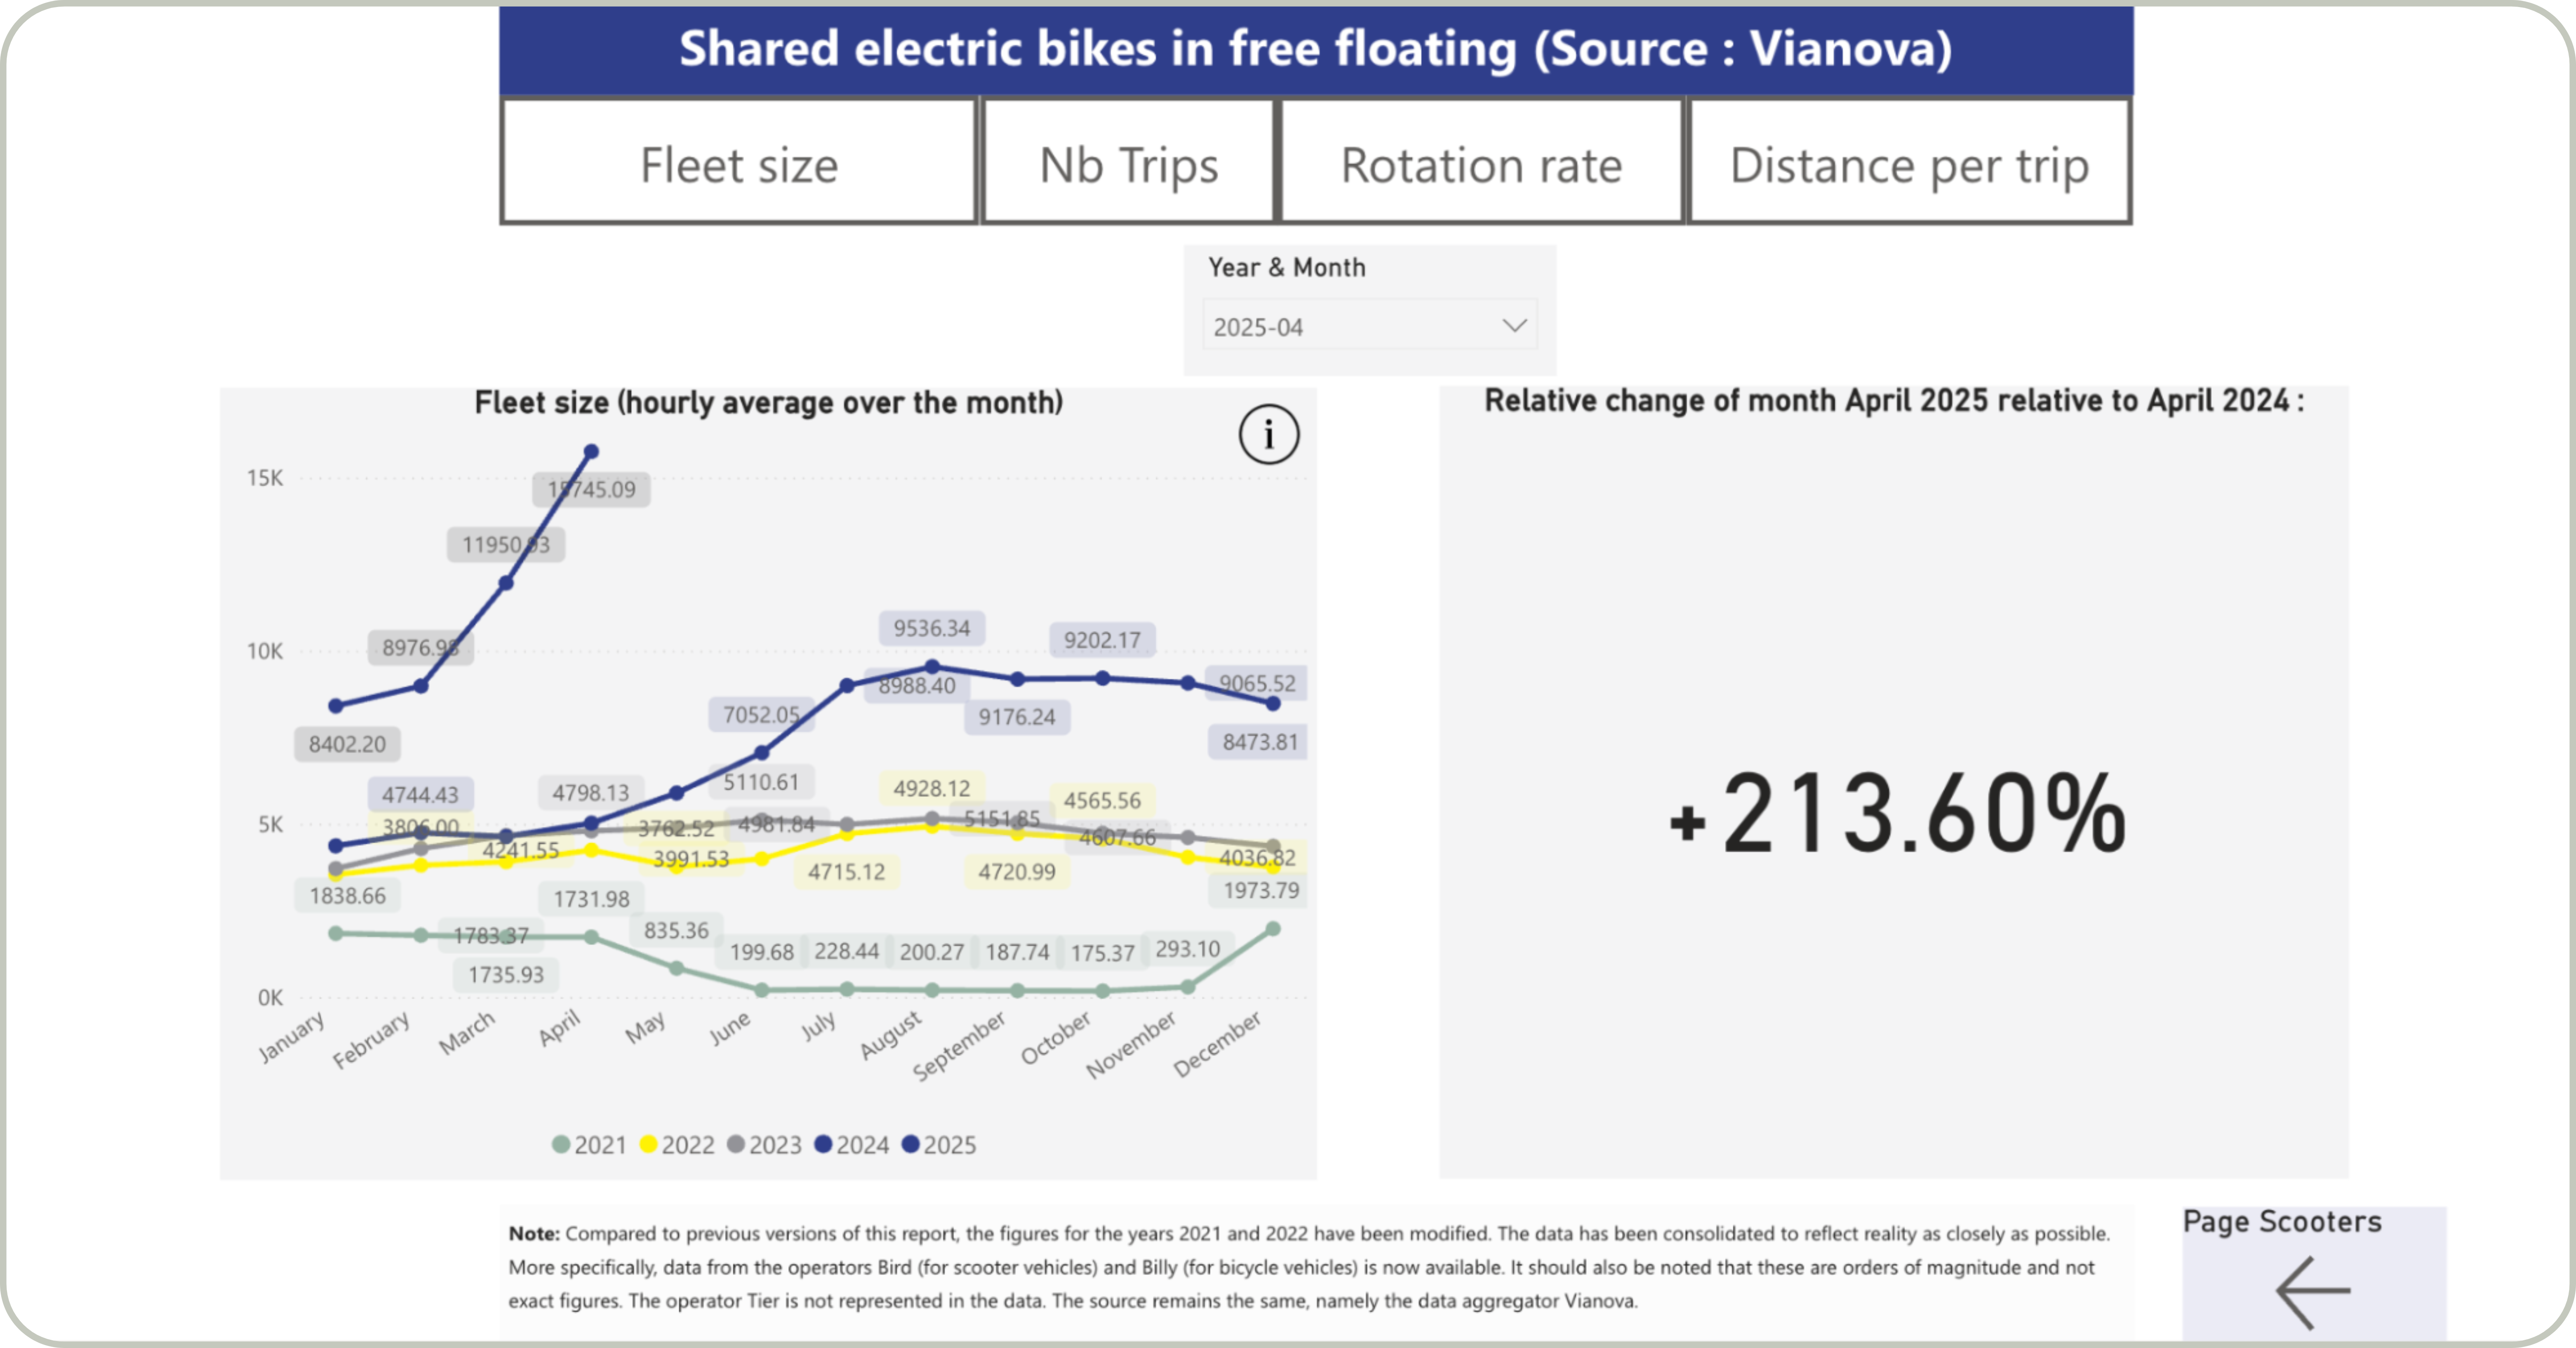Screen dimensions: 2576x1348
Task: Open the Rotation rate tab
Action: tap(1481, 162)
